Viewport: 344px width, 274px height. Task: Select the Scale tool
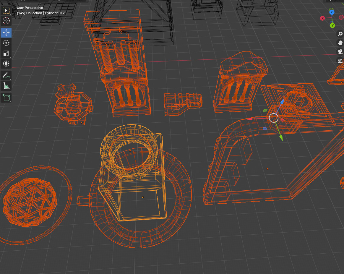pos(6,53)
